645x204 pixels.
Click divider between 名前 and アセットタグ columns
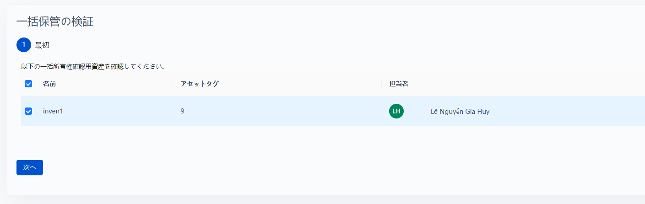point(173,84)
